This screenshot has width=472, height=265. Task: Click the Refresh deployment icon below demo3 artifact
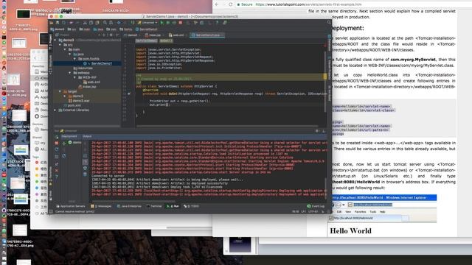[x=64, y=156]
